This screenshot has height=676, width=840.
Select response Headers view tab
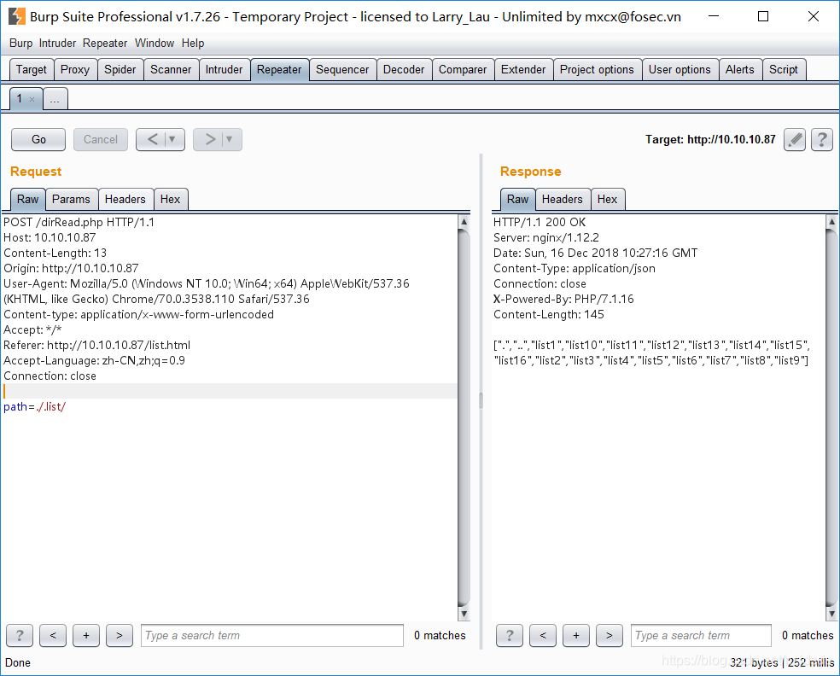tap(563, 199)
